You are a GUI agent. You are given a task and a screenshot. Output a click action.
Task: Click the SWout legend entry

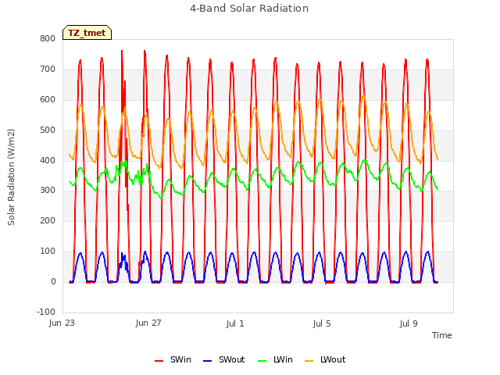coord(224,359)
